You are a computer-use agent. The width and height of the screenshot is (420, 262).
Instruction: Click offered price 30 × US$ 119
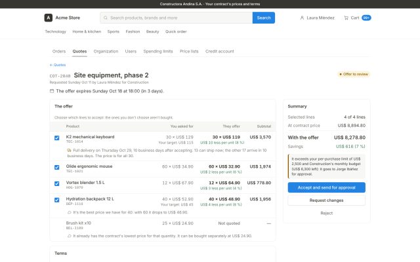click(226, 137)
